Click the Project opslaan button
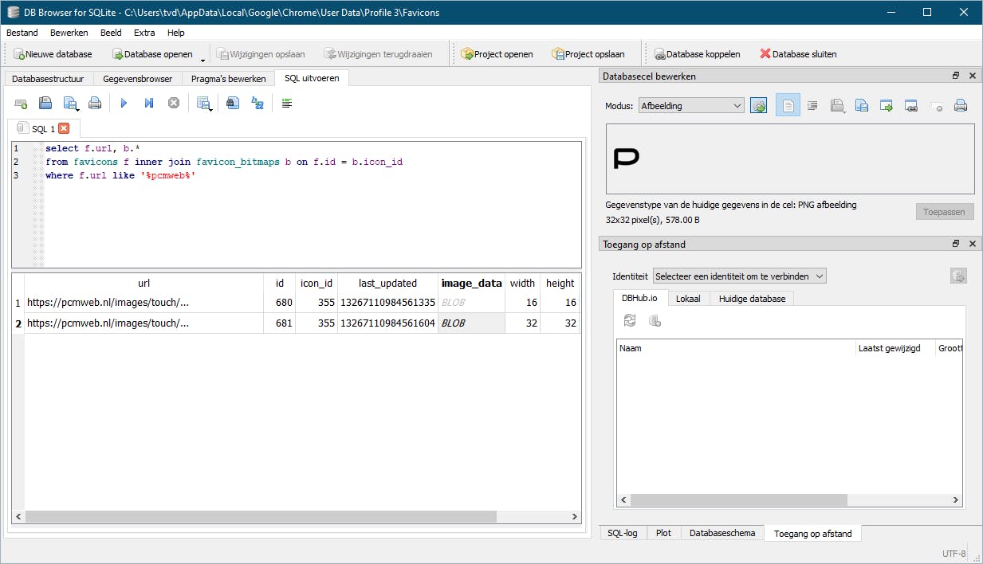Screen dimensions: 983x564 point(588,54)
